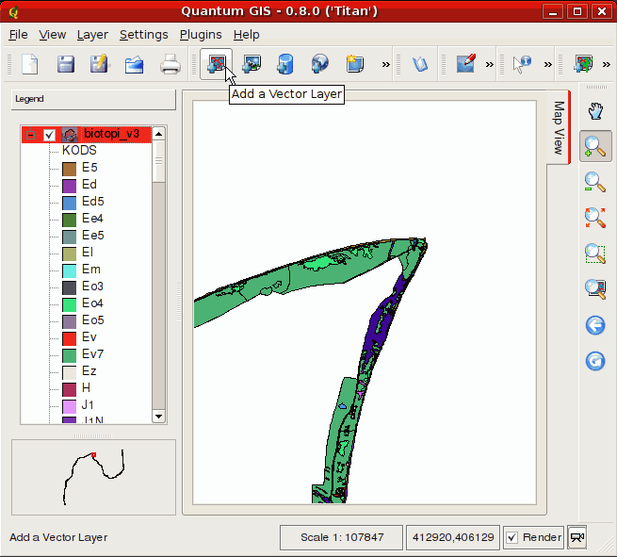Select the Ev7 legend class
This screenshot has height=557, width=617.
(x=92, y=353)
